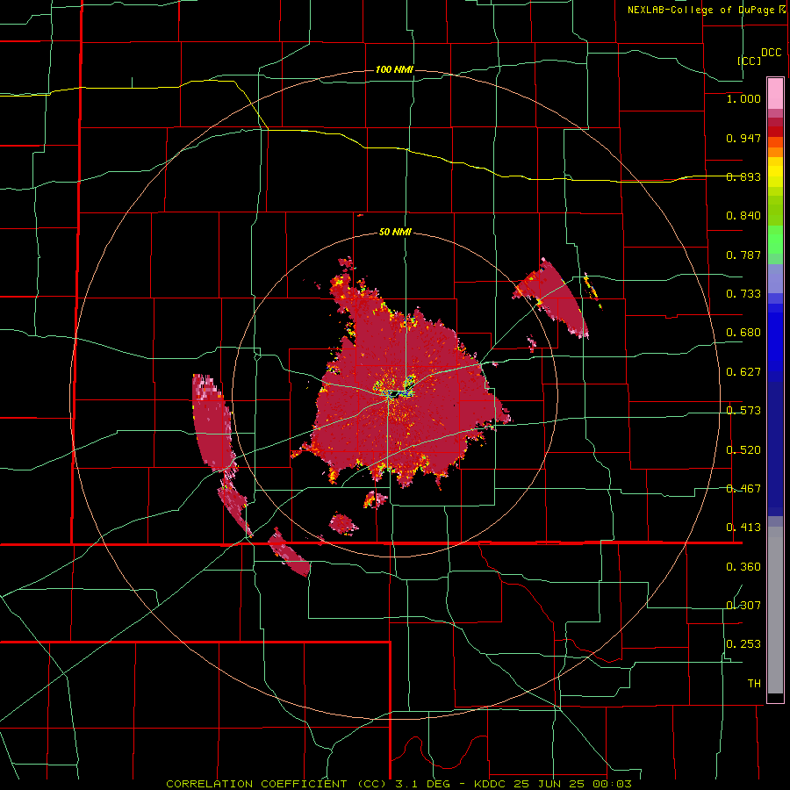
Task: Click the southwest echo below the state border
Action: pyautogui.click(x=289, y=553)
